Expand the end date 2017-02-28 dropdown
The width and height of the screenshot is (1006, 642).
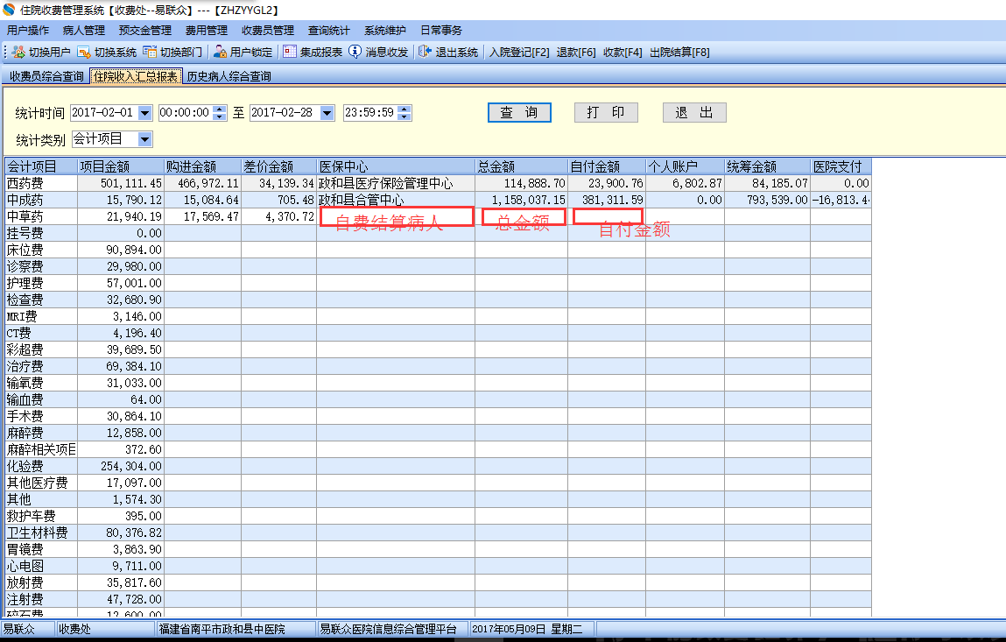tap(327, 113)
